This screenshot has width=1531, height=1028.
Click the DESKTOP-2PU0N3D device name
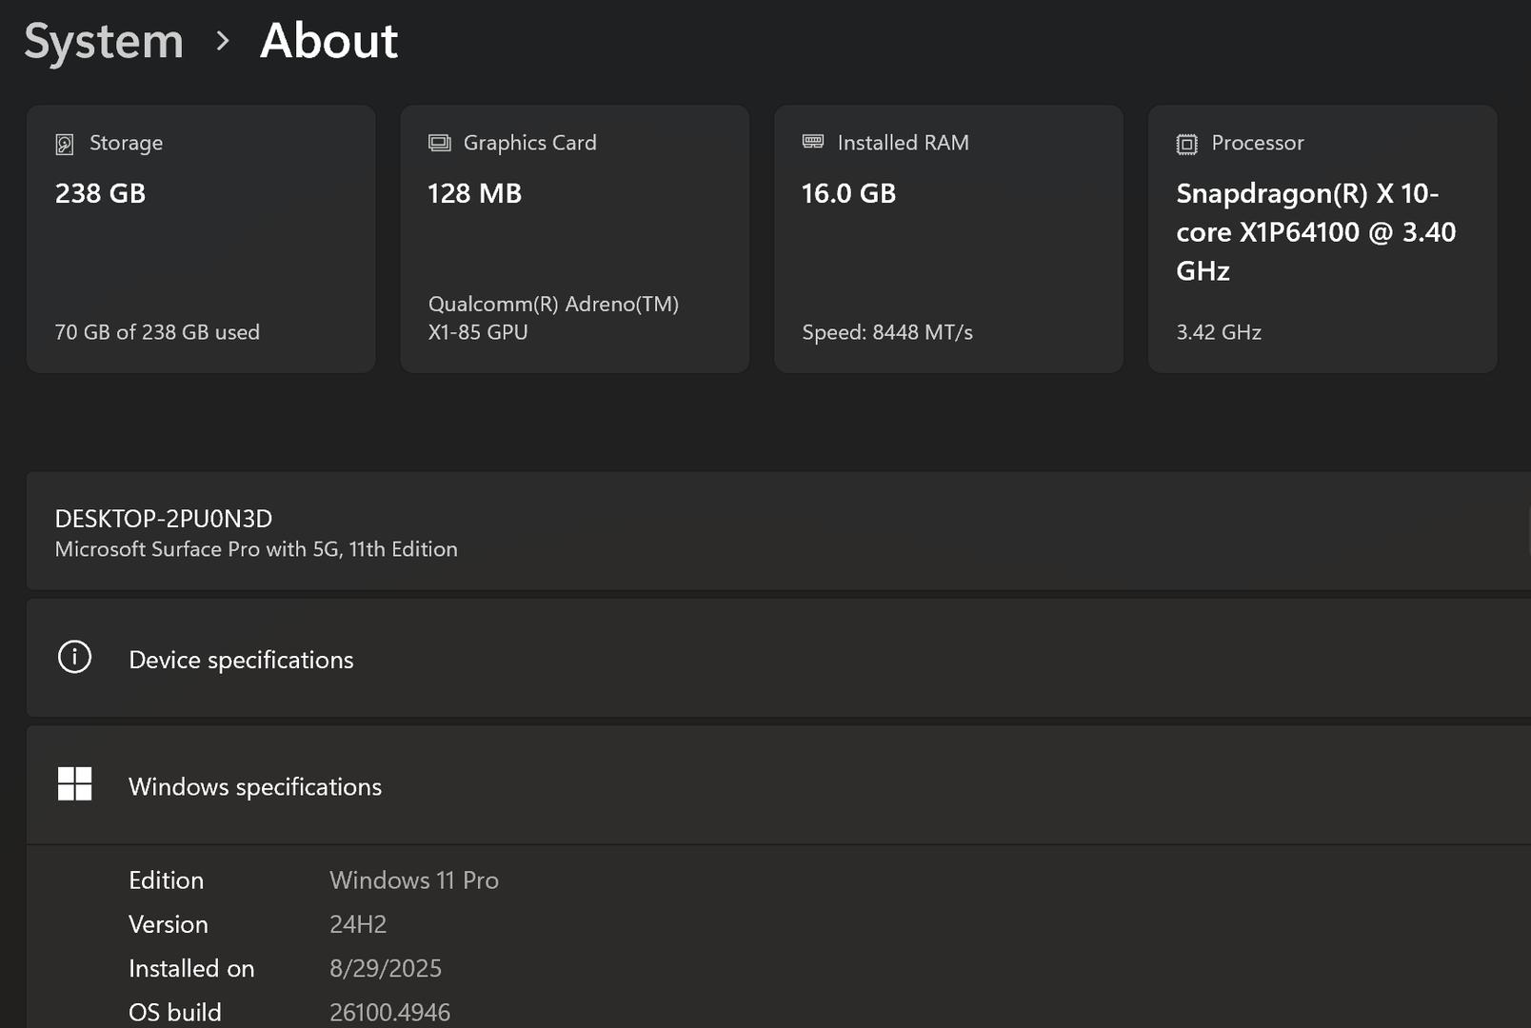click(164, 519)
